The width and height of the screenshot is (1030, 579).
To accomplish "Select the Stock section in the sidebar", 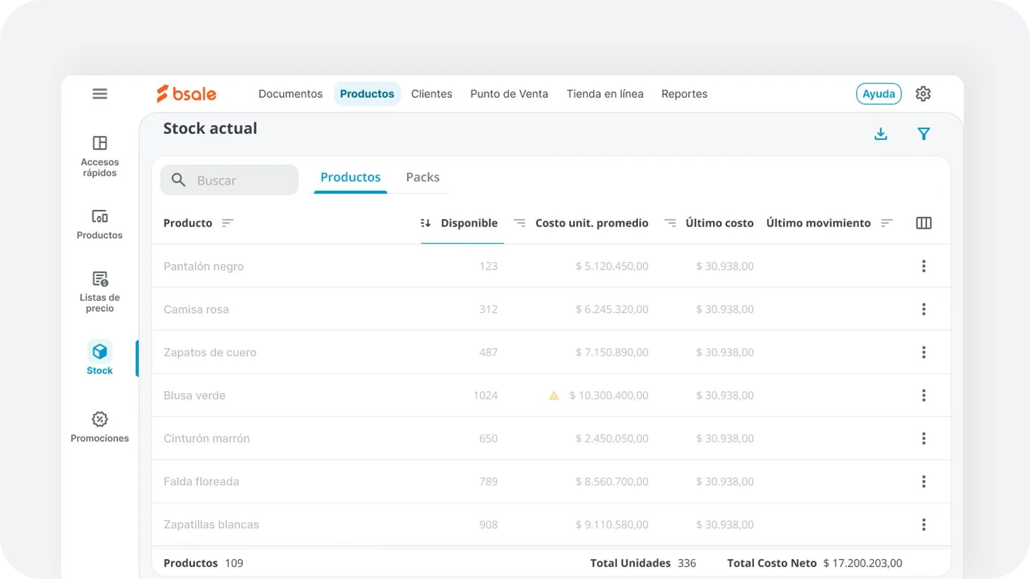I will [99, 357].
